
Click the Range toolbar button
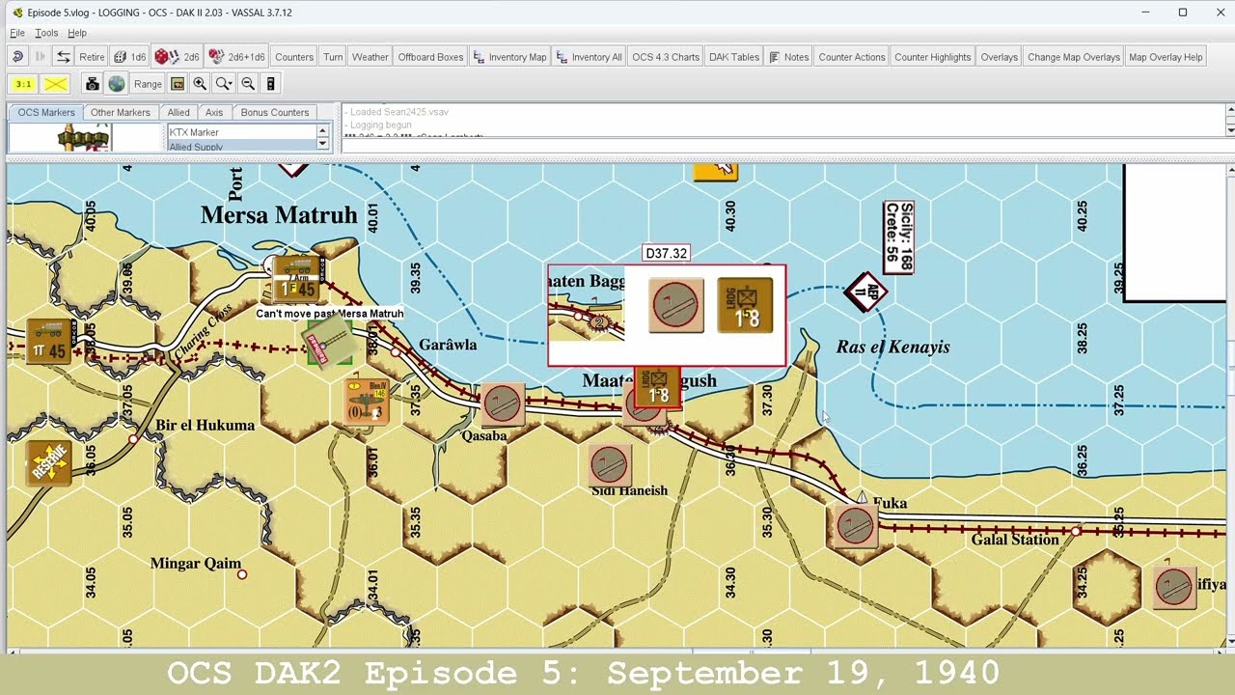[148, 84]
